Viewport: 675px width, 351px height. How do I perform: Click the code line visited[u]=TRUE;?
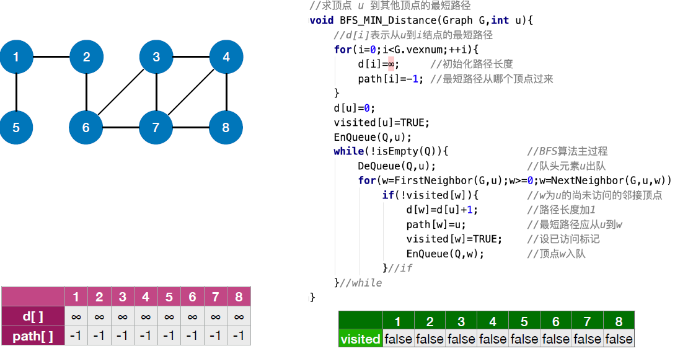click(381, 122)
